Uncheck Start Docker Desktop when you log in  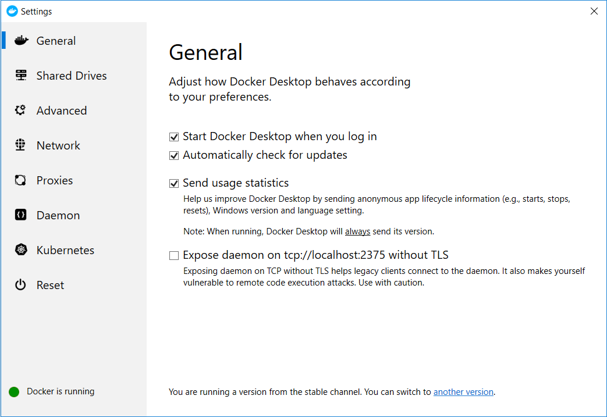click(173, 137)
